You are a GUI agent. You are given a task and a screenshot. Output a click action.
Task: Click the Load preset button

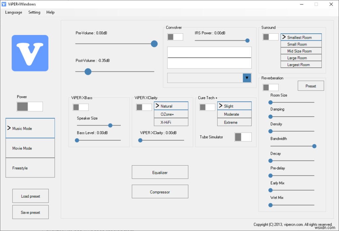30,196
